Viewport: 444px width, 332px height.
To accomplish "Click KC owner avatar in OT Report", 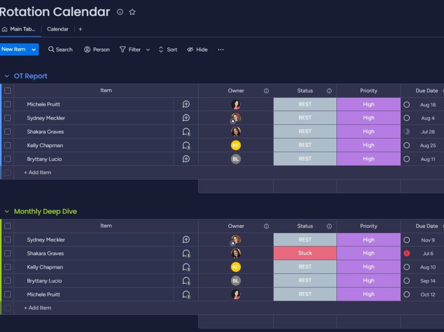I will point(236,145).
